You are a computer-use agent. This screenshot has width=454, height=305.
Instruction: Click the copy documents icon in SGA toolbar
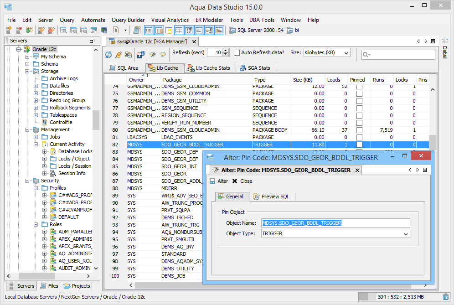click(x=128, y=54)
